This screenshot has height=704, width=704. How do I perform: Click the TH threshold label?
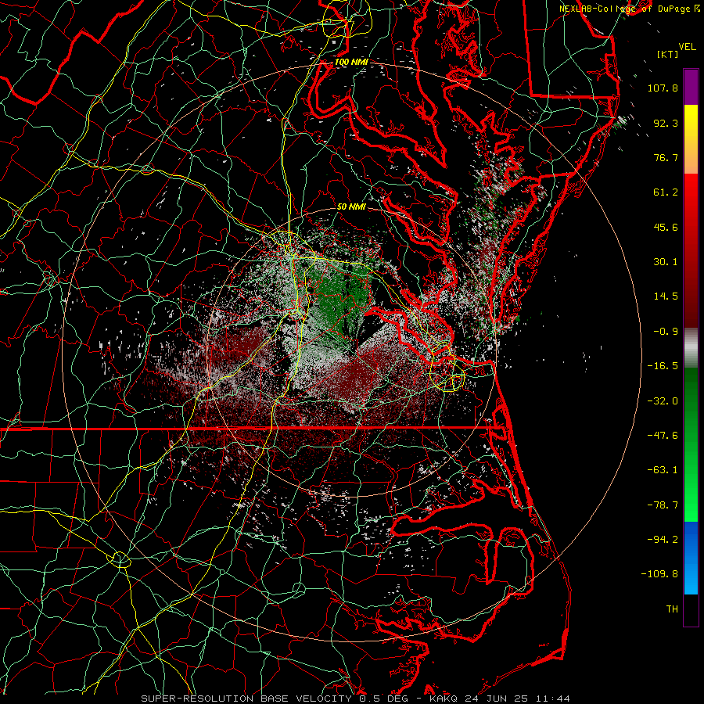pyautogui.click(x=672, y=609)
